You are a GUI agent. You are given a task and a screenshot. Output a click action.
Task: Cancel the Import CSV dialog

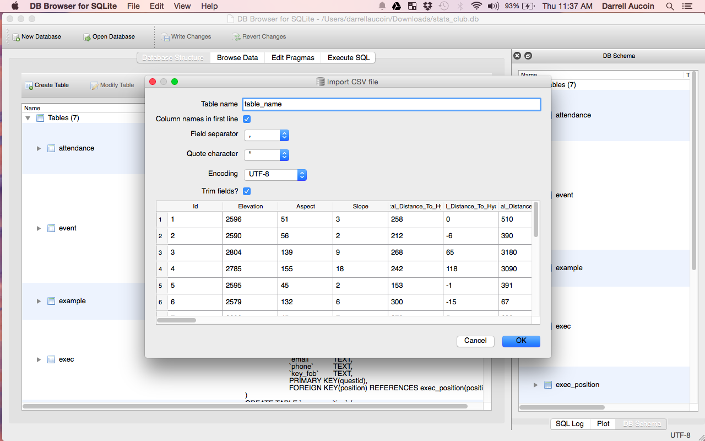(475, 341)
